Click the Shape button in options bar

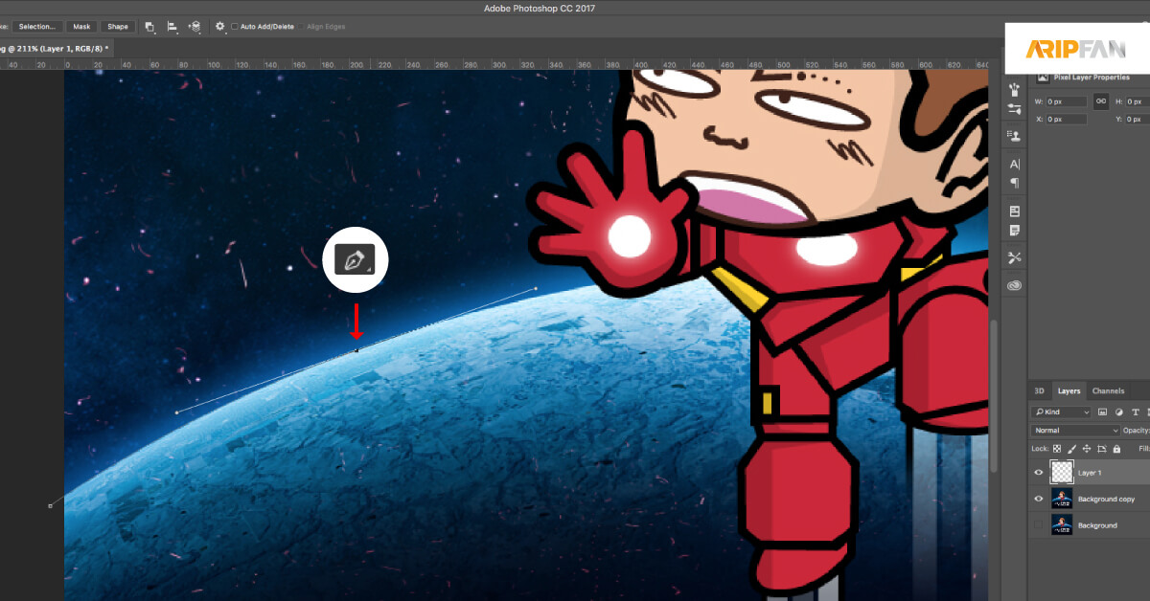[x=118, y=27]
